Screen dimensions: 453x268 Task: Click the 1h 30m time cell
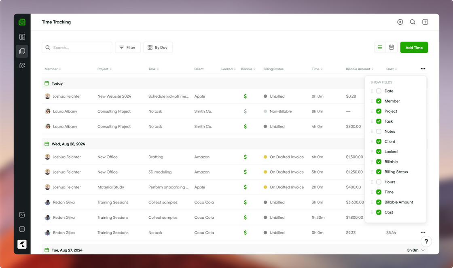coord(318,217)
